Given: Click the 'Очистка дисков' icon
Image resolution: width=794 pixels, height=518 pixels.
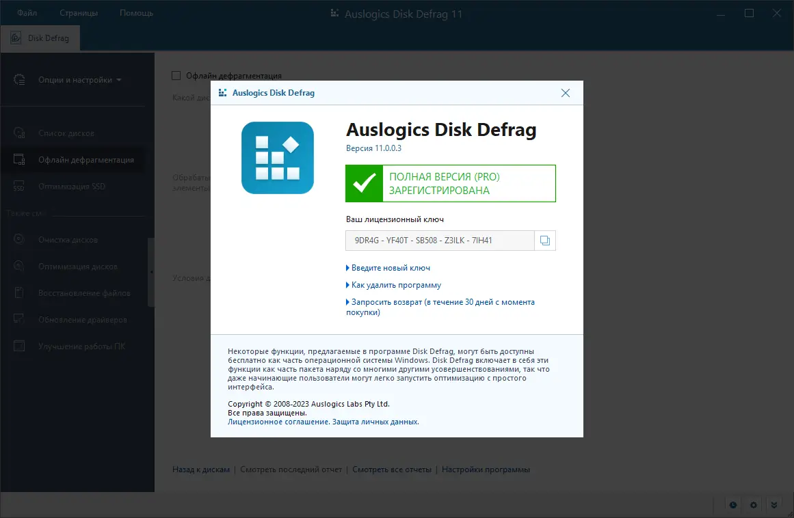Looking at the screenshot, I should (x=19, y=239).
